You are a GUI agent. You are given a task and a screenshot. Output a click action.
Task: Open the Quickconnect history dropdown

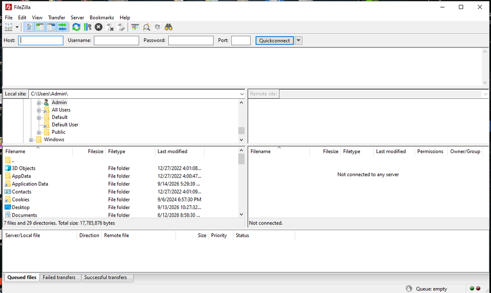[x=299, y=40]
